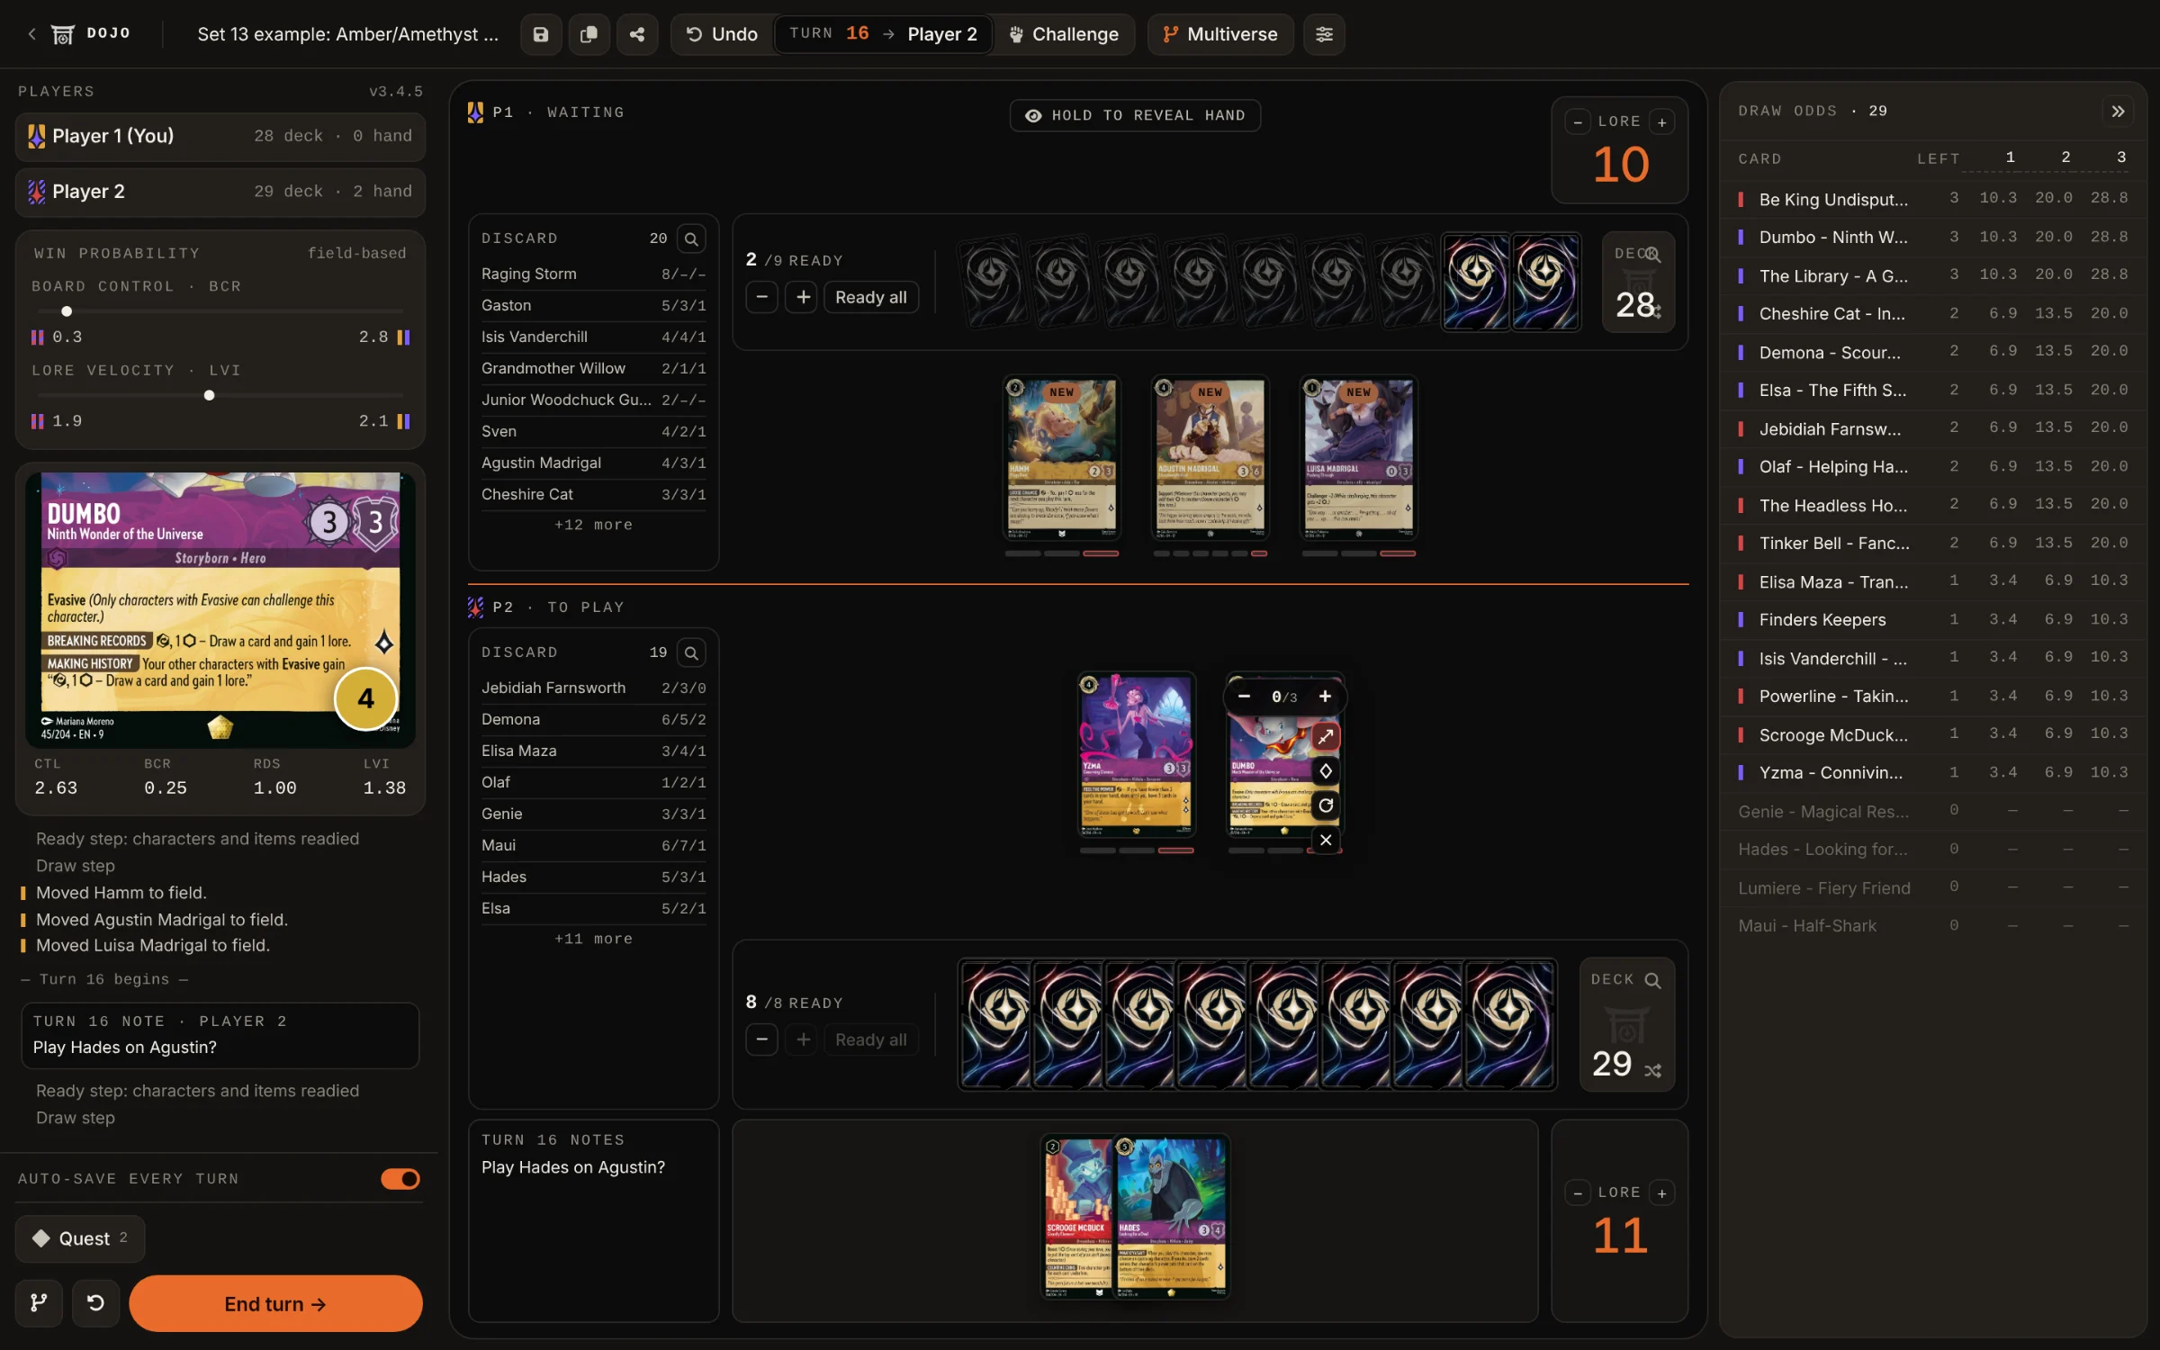The image size is (2160, 1350).
Task: Click the duplicate copy icon in top toolbar
Action: pyautogui.click(x=589, y=34)
